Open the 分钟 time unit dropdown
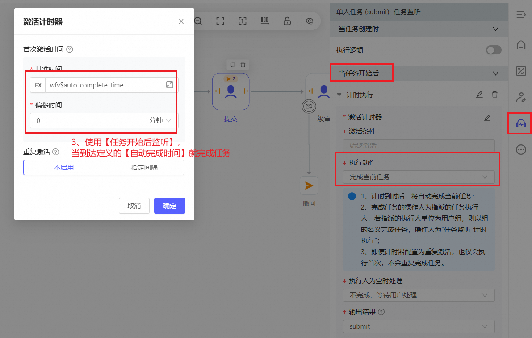This screenshot has width=532, height=338. coord(160,120)
